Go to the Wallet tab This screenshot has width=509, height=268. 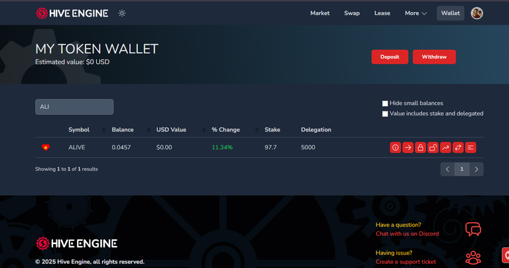click(450, 13)
